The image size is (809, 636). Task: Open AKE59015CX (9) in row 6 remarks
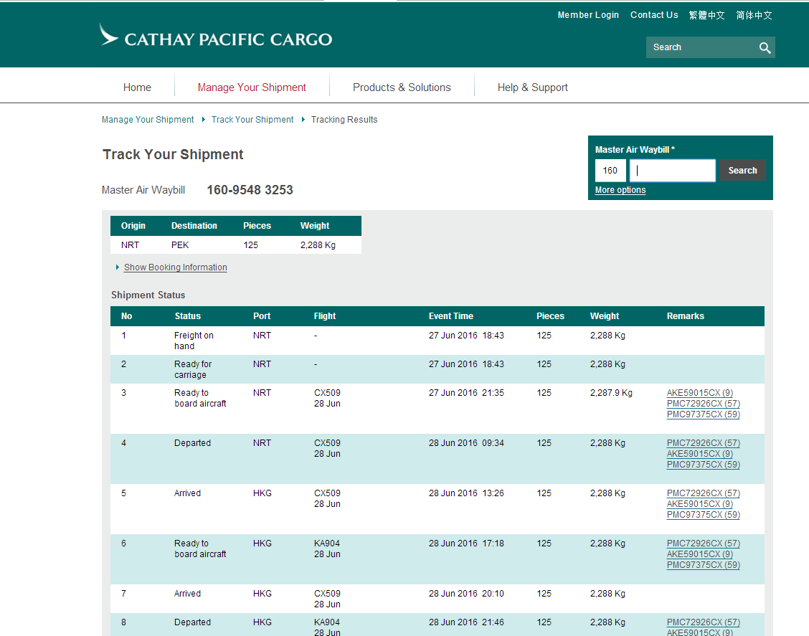[x=699, y=554]
